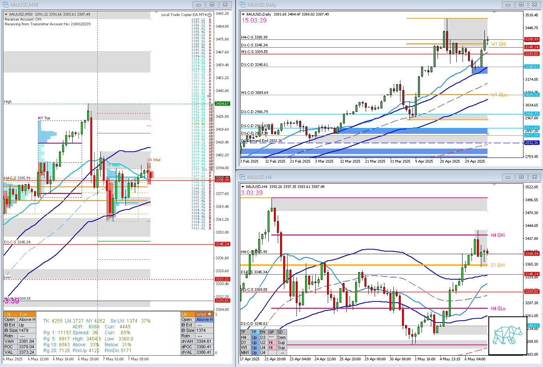Click the dVAH value 3394.61
This screenshot has height=367, width=543.
204,341
